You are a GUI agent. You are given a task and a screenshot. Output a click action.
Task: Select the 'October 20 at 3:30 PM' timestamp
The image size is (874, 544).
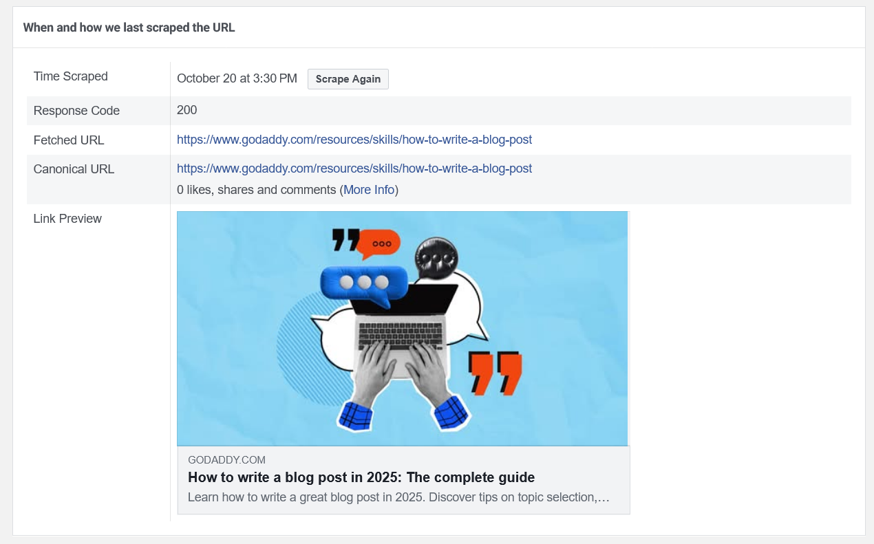pyautogui.click(x=237, y=78)
